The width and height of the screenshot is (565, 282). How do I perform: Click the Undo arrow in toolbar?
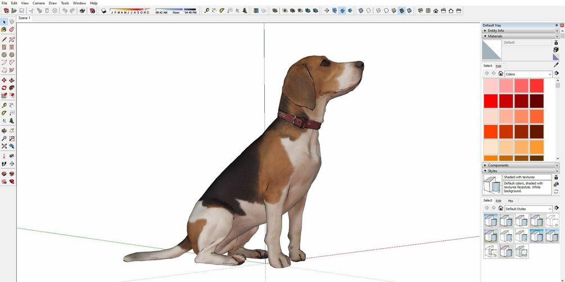click(x=65, y=11)
